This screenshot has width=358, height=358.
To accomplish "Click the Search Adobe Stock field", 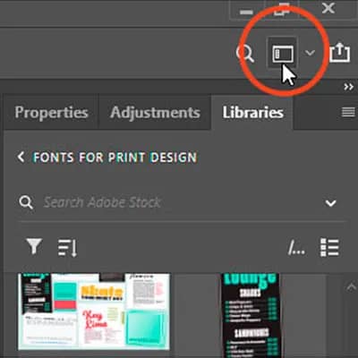I will [x=179, y=203].
